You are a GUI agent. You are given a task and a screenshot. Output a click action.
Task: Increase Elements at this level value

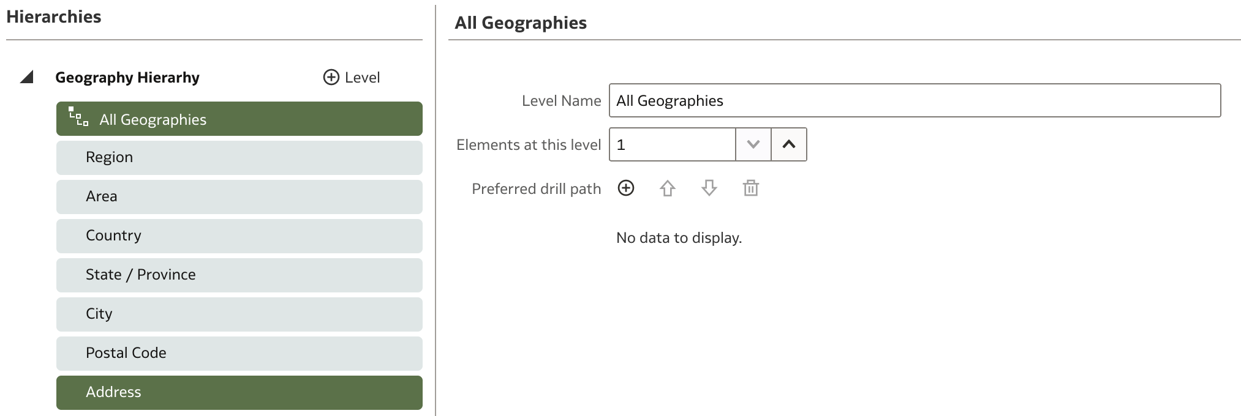point(789,144)
